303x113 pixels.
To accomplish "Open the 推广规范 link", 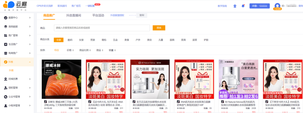I will [x=76, y=6].
